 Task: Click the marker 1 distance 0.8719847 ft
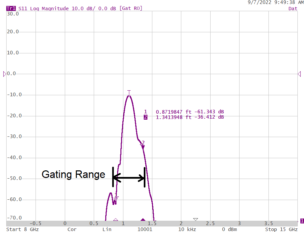point(173,112)
